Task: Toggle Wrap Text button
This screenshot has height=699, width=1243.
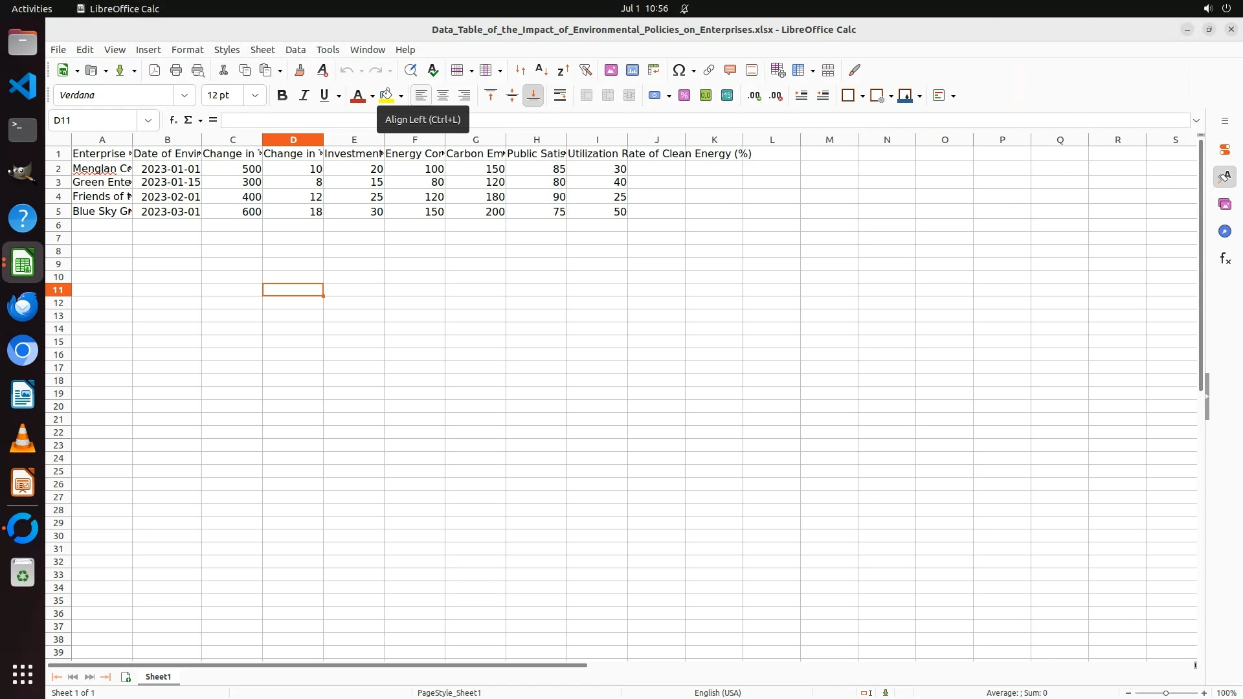Action: [x=560, y=96]
